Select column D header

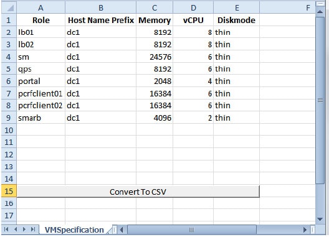click(x=193, y=8)
